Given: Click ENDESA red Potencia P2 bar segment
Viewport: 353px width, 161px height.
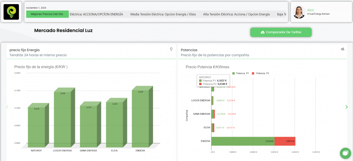Looking at the screenshot, I should [285, 141].
